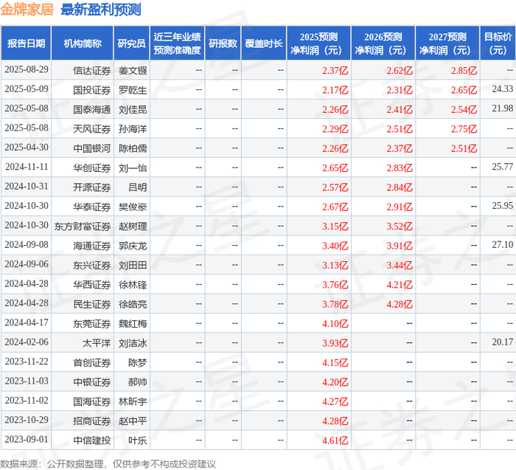Click the 4.61亿 forecast value
The width and height of the screenshot is (516, 470).
(335, 440)
